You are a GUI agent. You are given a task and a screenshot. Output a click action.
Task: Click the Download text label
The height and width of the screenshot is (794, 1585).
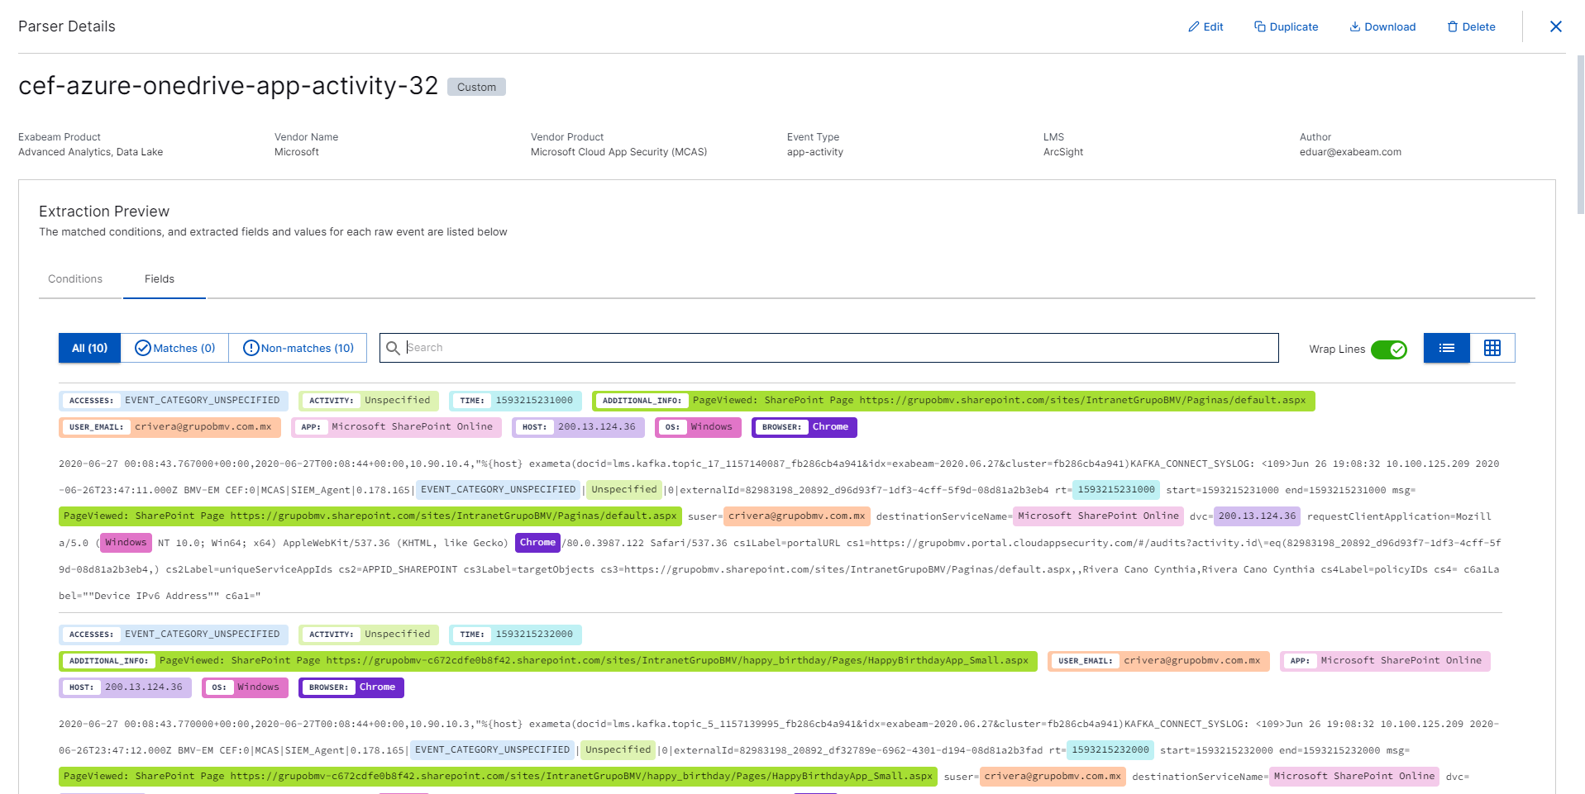pos(1390,26)
